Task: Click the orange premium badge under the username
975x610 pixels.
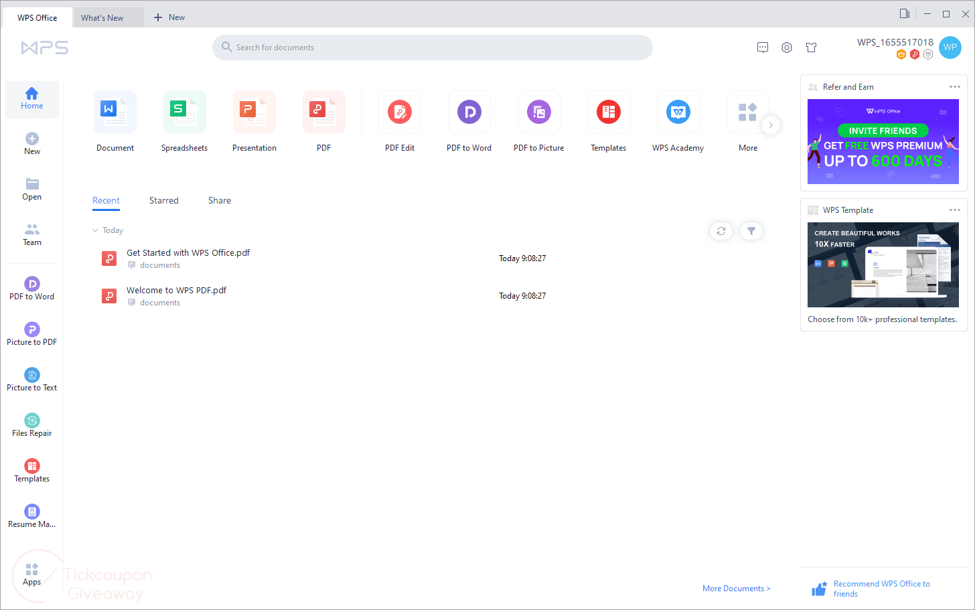Action: pyautogui.click(x=901, y=54)
